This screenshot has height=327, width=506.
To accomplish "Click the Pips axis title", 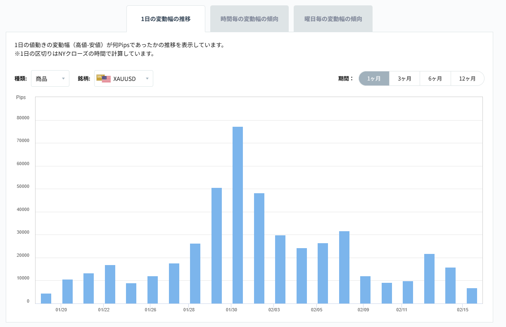I will click(x=21, y=97).
